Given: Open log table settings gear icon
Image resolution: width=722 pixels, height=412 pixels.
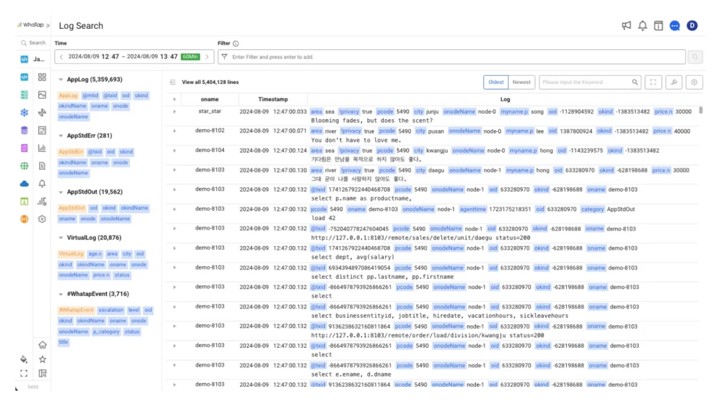Looking at the screenshot, I should click(694, 82).
